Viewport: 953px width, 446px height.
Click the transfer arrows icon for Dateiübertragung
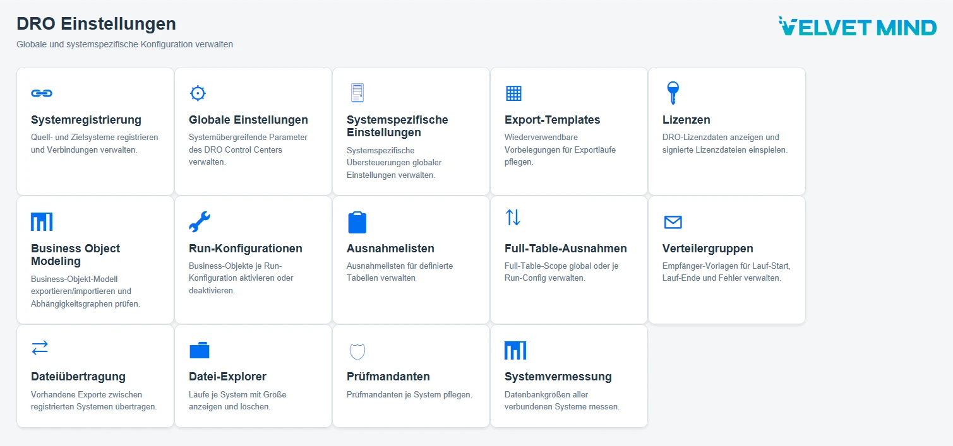coord(40,348)
